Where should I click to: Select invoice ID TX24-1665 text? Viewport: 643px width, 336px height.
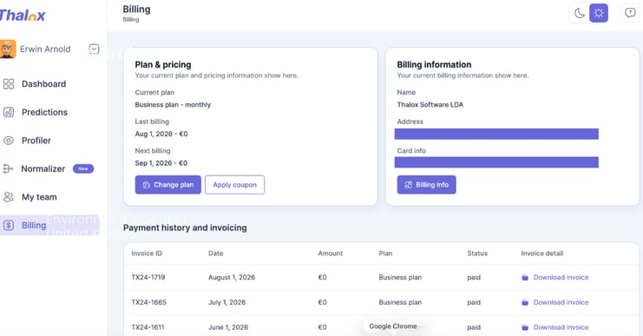pos(149,302)
